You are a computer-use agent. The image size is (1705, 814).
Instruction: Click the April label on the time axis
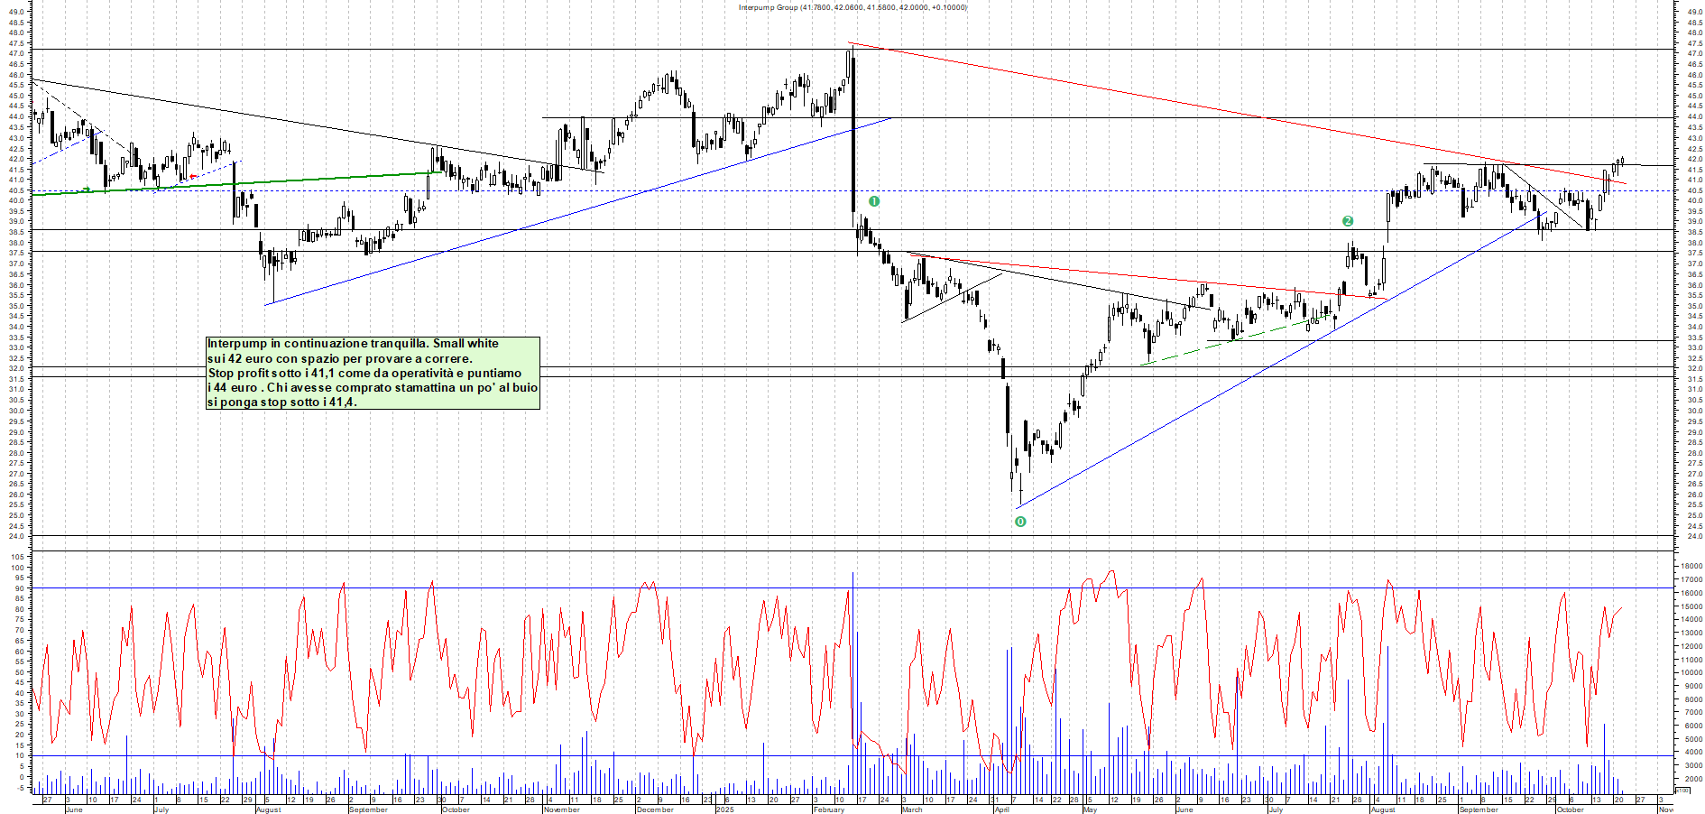click(1001, 809)
